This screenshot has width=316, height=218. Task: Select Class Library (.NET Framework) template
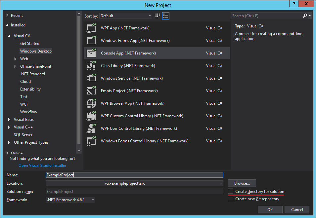[157, 66]
